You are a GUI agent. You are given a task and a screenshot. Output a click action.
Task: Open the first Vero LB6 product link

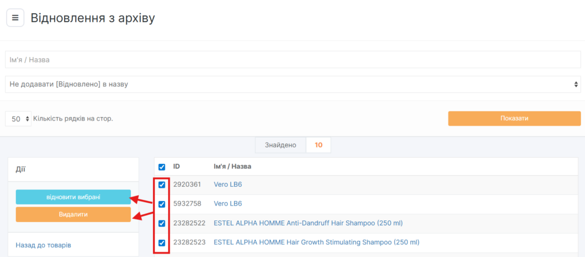click(228, 184)
